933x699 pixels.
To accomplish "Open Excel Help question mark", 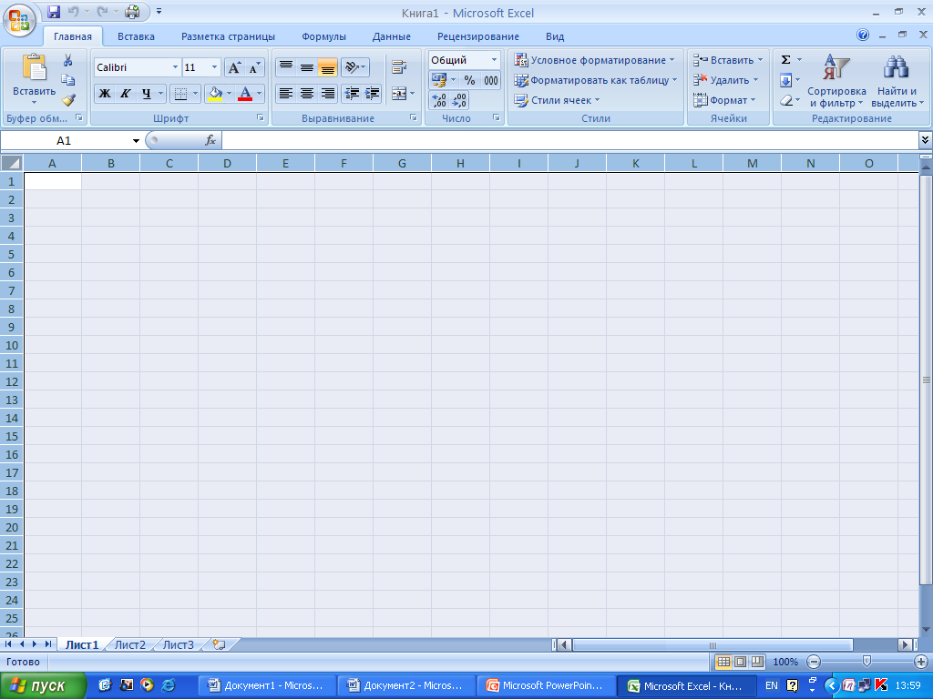I will pyautogui.click(x=863, y=35).
